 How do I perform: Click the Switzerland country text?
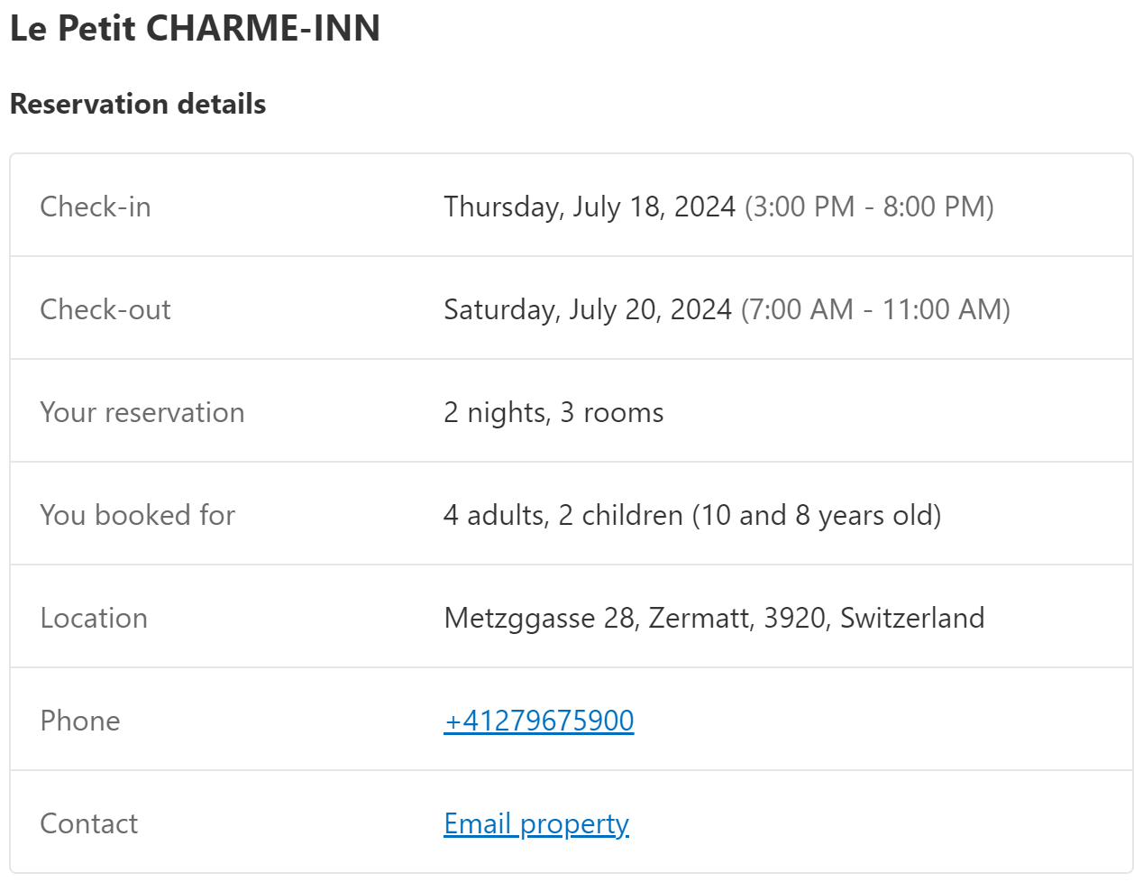912,618
